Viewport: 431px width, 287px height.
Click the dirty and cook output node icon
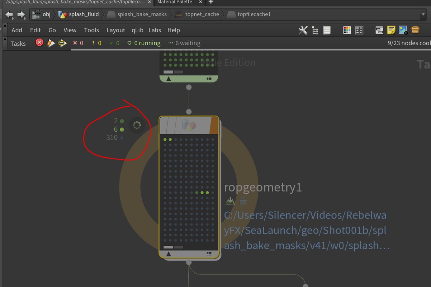point(51,43)
